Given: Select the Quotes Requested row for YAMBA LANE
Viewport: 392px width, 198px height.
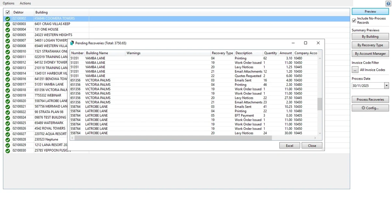Looking at the screenshot, I should pyautogui.click(x=194, y=76).
